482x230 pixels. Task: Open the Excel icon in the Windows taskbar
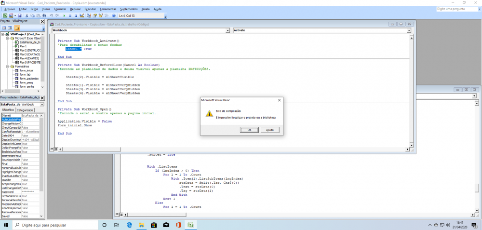point(190,225)
